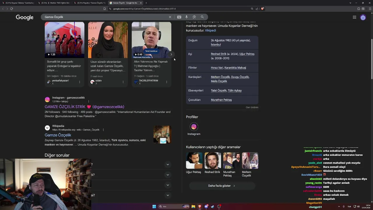Open the Google apps grid
Image resolution: width=373 pixels, height=210 pixels.
tap(354, 17)
